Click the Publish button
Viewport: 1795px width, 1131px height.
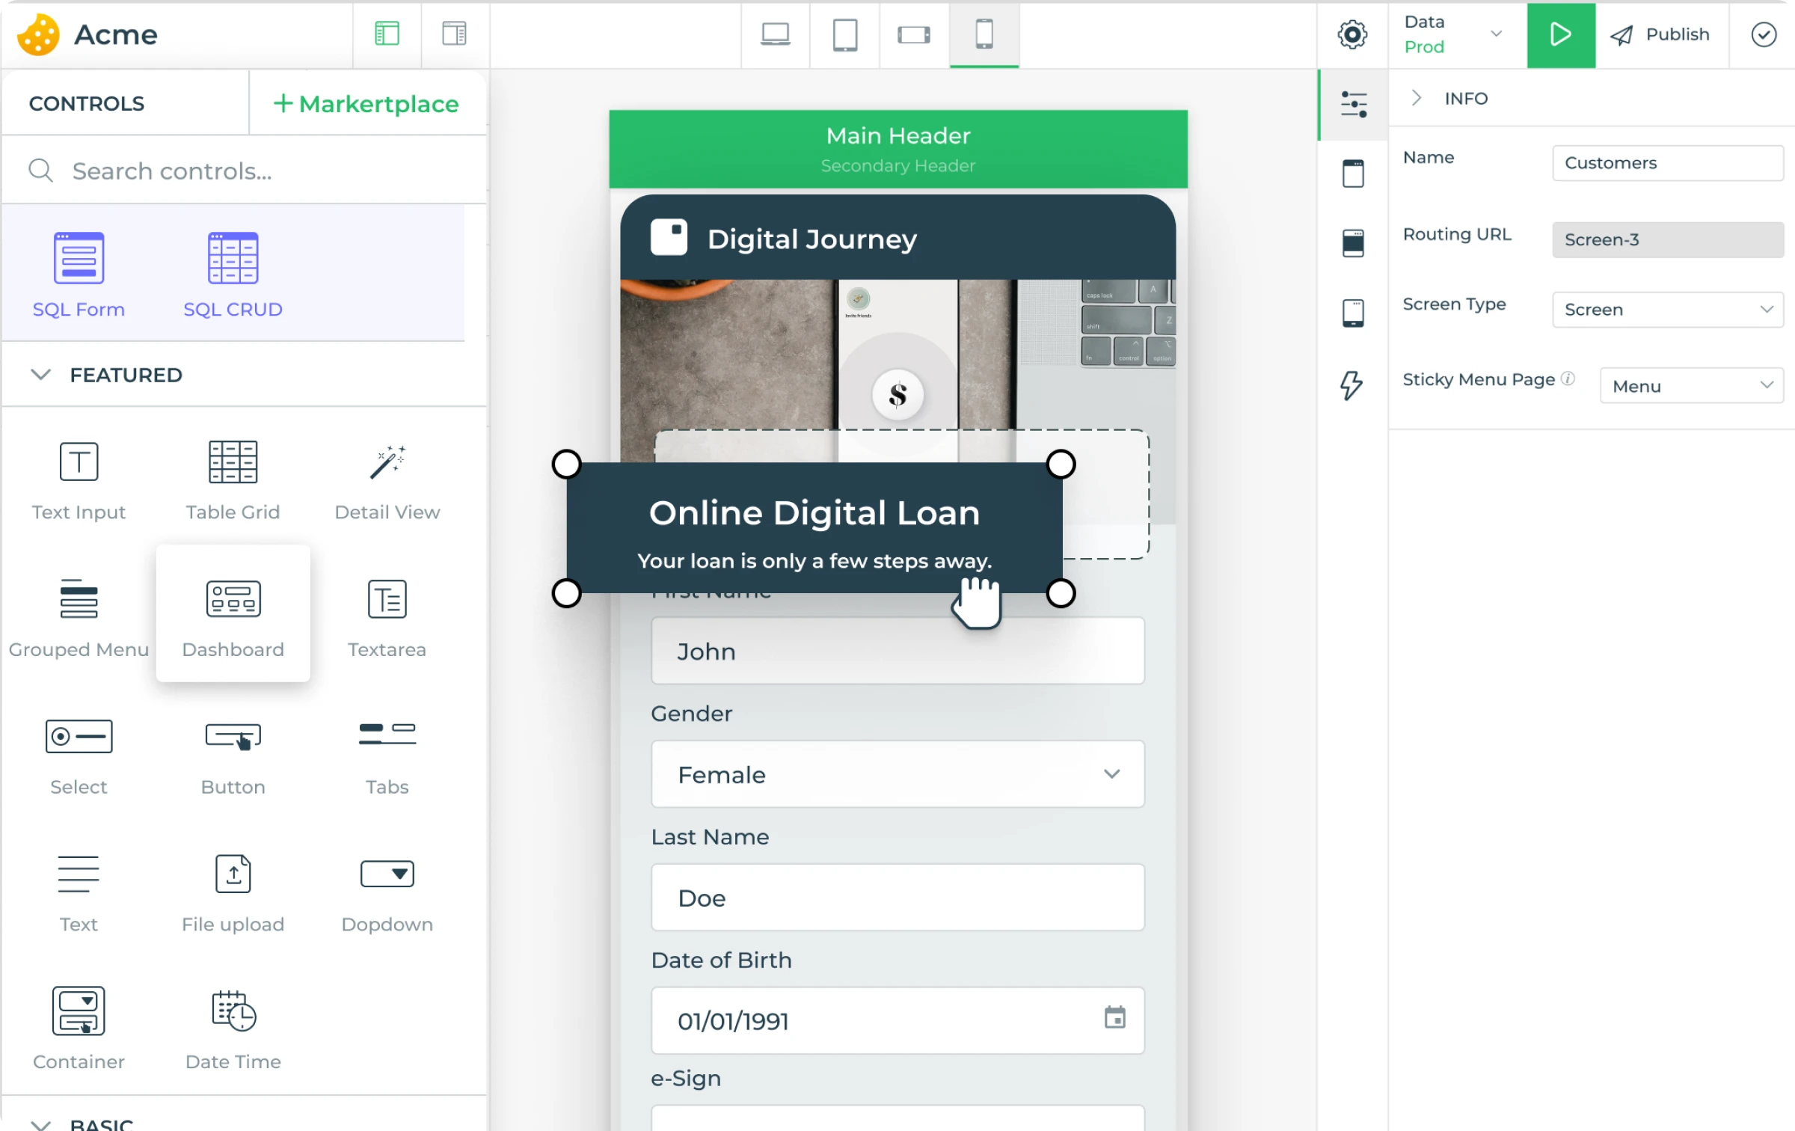pos(1660,34)
